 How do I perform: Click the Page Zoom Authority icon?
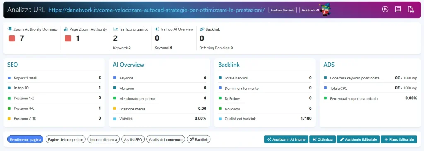tap(66, 29)
